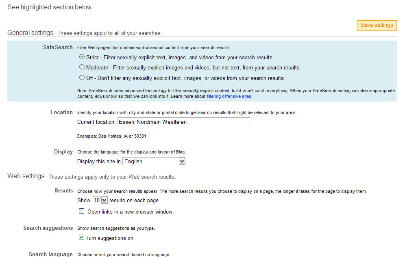Viewport: 405px width, 257px height.
Task: Open the Display this site in dropdown
Action: 154,161
